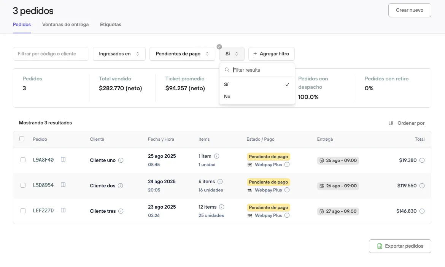Viewport: 445px width, 267px height.
Task: Click the 25 ago 2025 date cell
Action: coord(162,156)
